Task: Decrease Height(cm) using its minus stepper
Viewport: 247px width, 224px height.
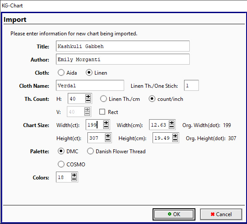Action: pos(175,140)
